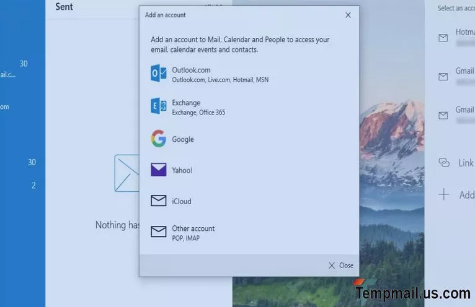This screenshot has width=475, height=307.
Task: Click the sidebar folder showing count 2
Action: coord(22,186)
